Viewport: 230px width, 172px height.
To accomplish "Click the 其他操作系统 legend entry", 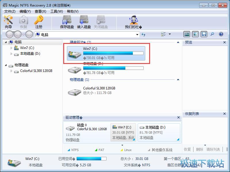I will pyautogui.click(x=160, y=150).
